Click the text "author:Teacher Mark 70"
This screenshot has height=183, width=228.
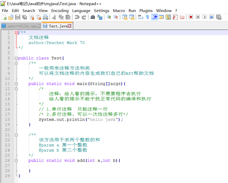(x=57, y=43)
